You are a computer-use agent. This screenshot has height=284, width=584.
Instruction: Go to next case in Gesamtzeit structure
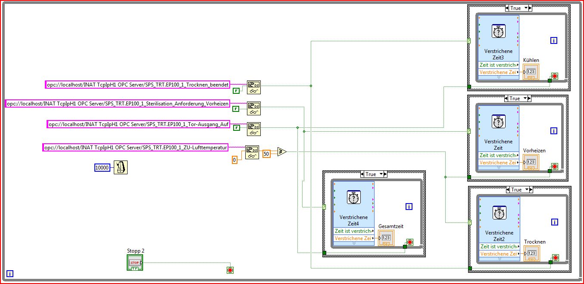point(385,174)
